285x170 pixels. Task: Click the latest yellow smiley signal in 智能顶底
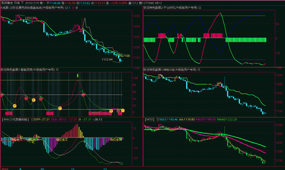pyautogui.click(x=123, y=111)
